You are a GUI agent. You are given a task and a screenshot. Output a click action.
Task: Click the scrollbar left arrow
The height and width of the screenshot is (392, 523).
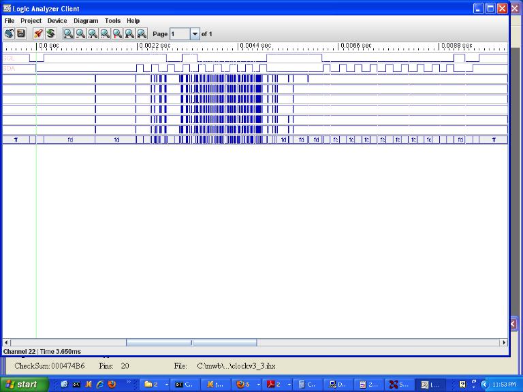6,342
